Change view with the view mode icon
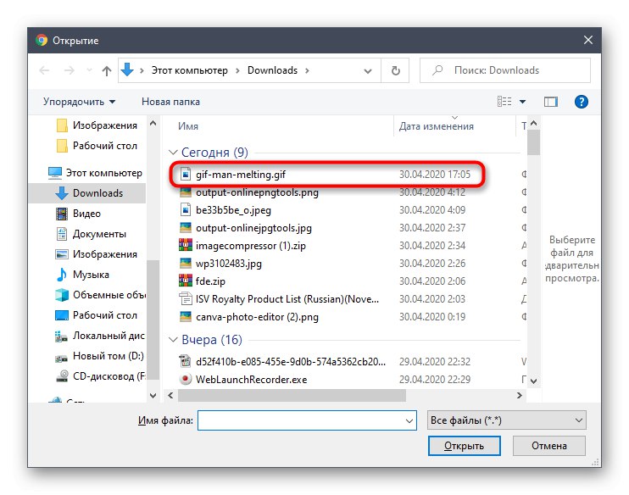629x495 pixels. [x=504, y=102]
